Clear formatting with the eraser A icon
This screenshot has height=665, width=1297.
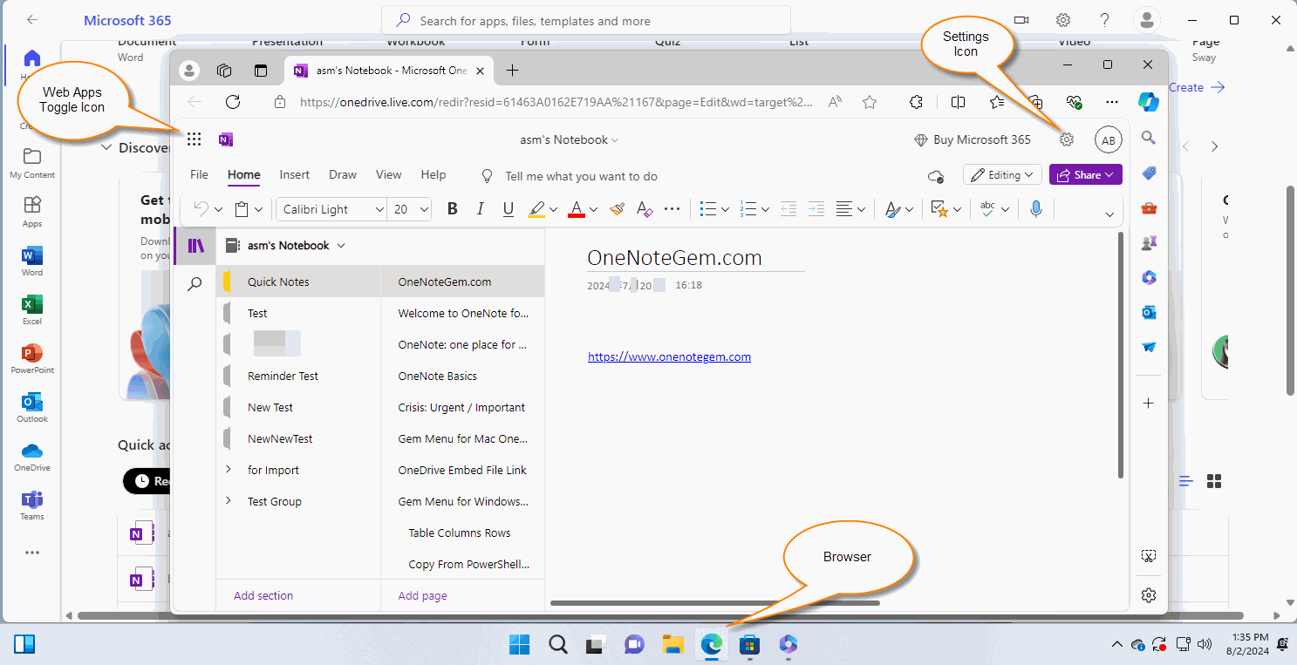[x=645, y=209]
